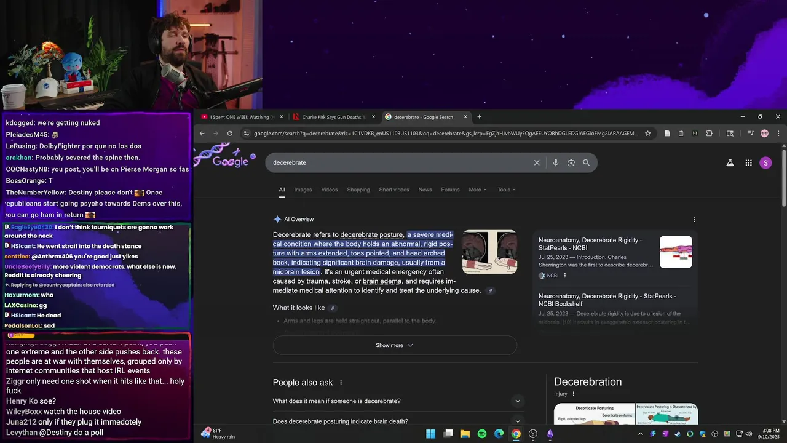Follow the 'brain edema' underlined link
Image resolution: width=787 pixels, height=443 pixels.
point(382,281)
